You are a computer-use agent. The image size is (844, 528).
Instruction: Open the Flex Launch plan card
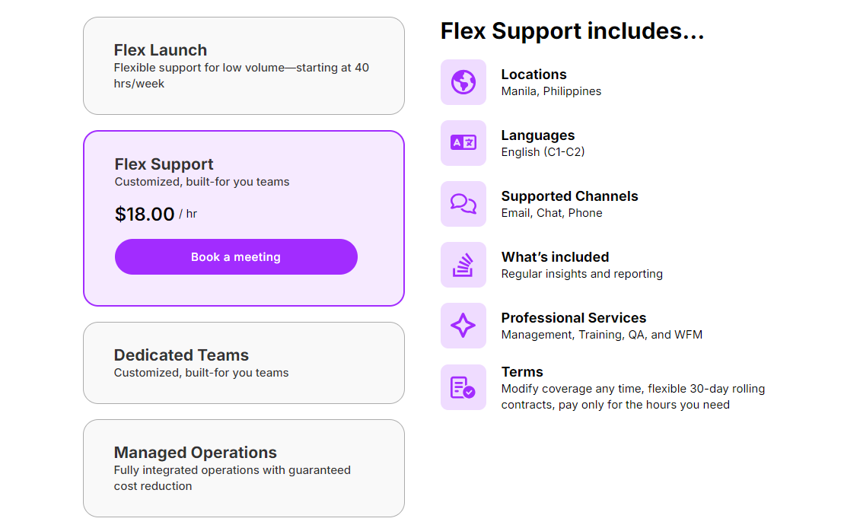244,65
